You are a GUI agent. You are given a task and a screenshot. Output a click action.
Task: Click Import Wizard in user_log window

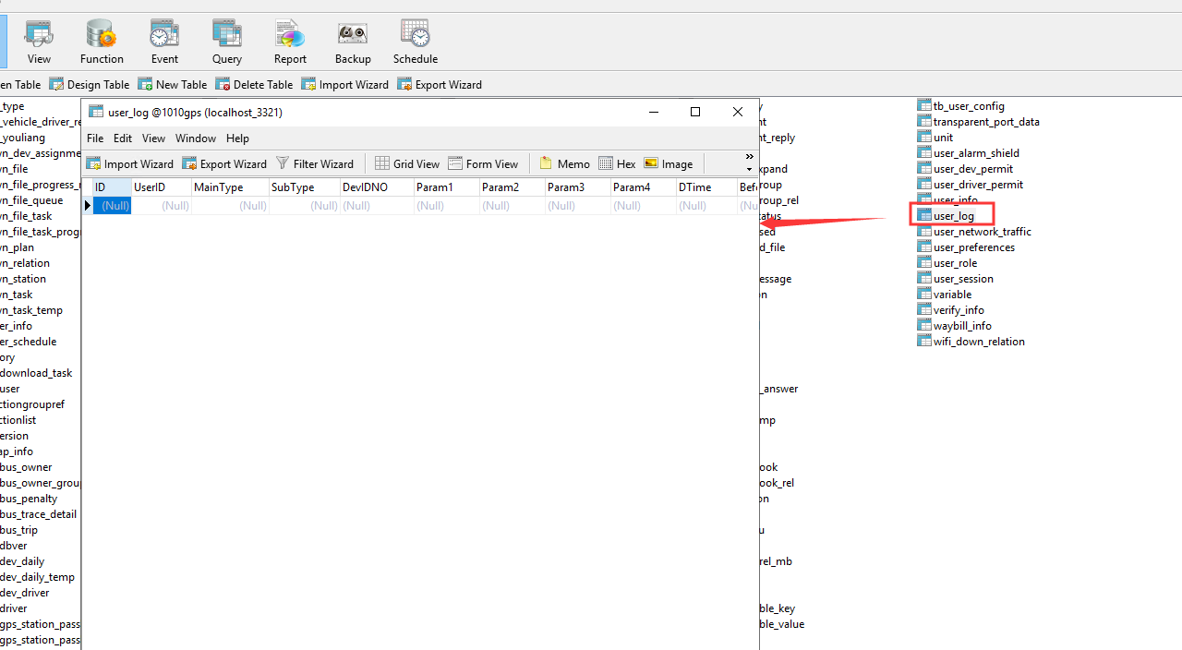click(x=130, y=163)
